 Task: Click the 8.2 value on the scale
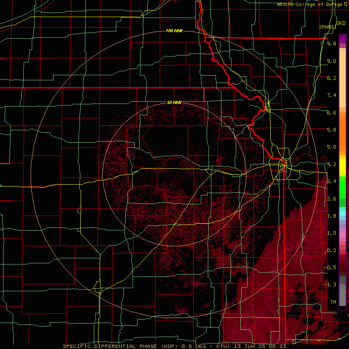point(332,78)
